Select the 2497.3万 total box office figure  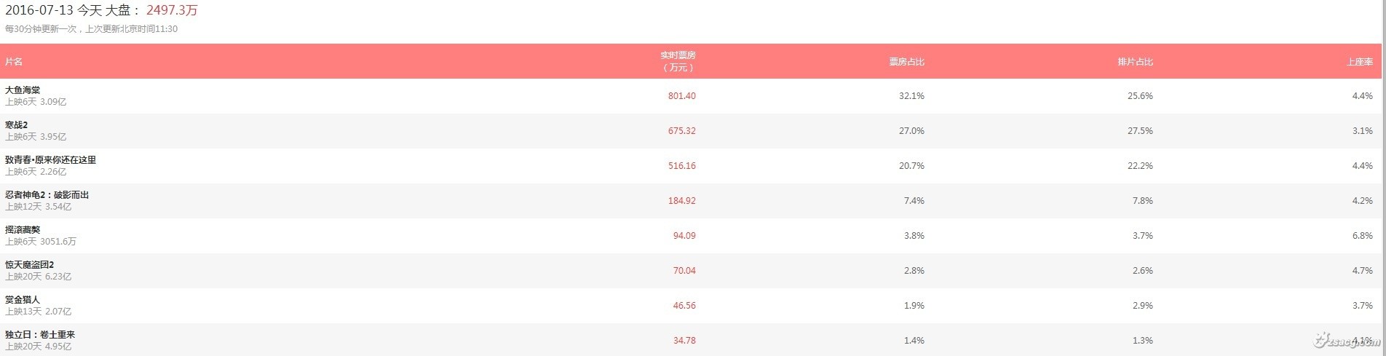click(172, 10)
